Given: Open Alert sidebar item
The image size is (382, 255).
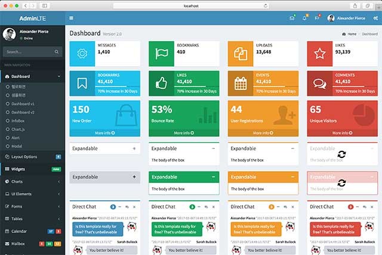Looking at the screenshot, I should (33, 138).
